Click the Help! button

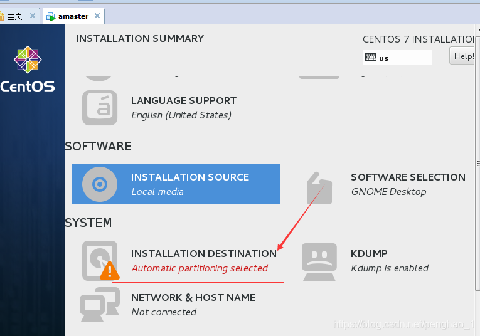tap(463, 56)
